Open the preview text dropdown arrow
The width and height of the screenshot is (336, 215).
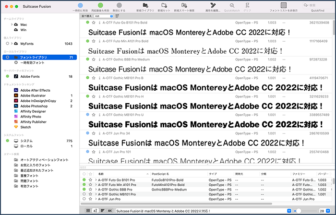289,211
